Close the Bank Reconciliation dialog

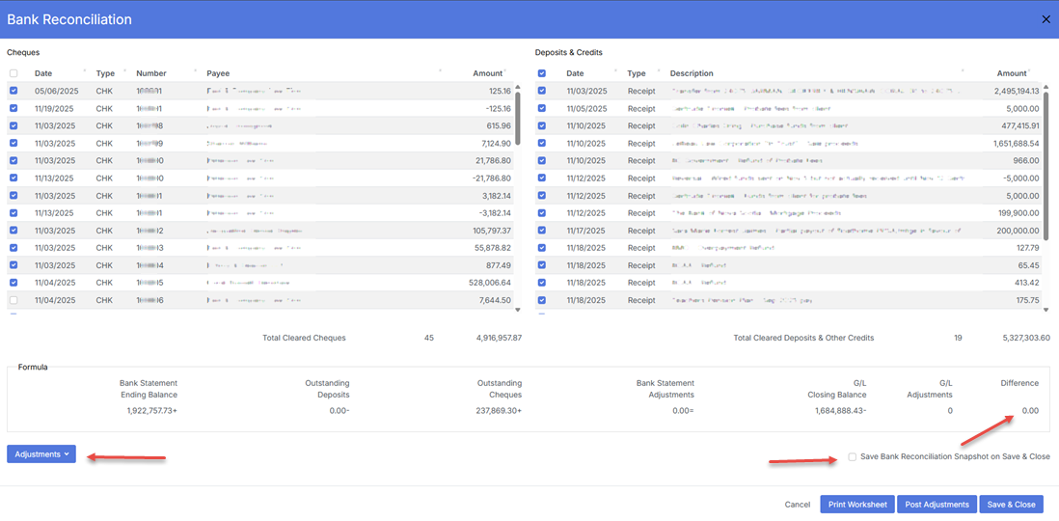pyautogui.click(x=1045, y=19)
